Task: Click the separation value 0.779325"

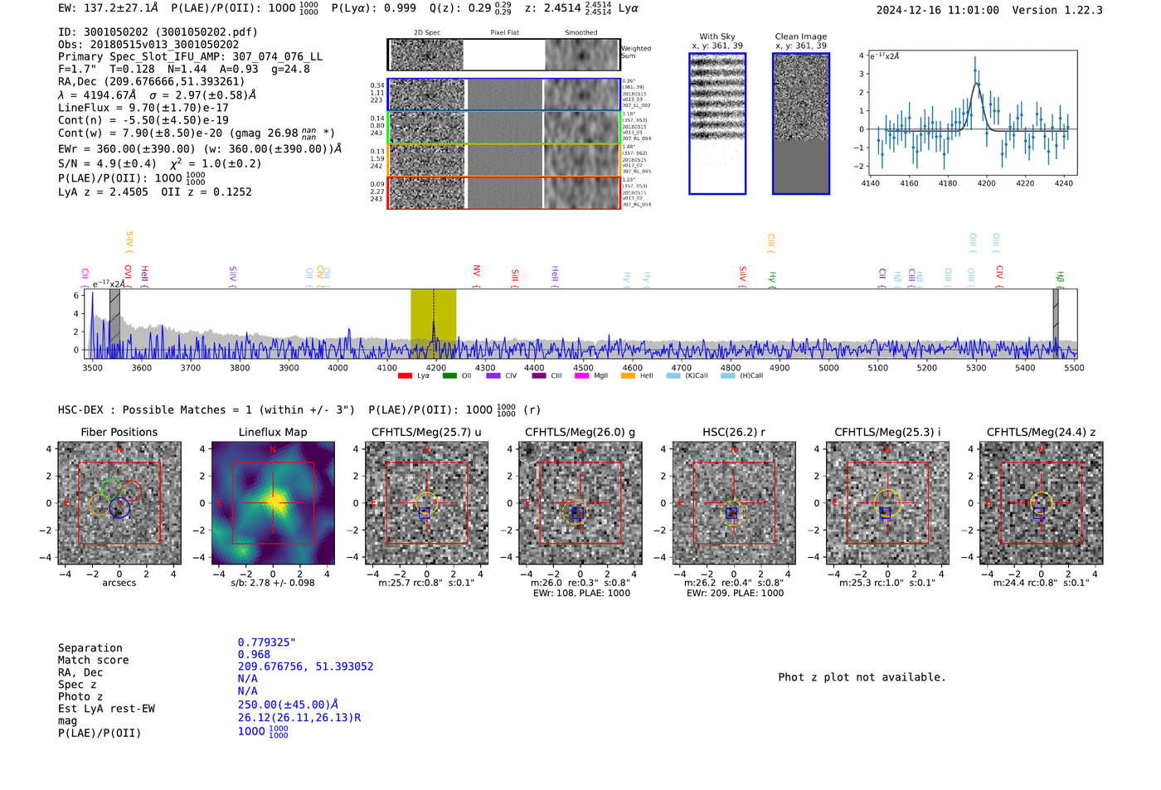Action: click(267, 642)
